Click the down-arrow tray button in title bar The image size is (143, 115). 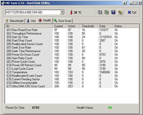[x=124, y=3]
